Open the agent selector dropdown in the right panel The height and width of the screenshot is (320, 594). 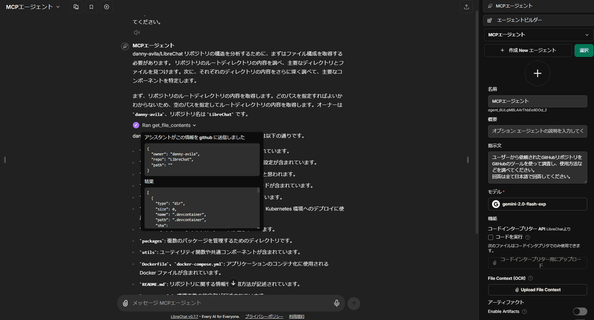(x=538, y=35)
